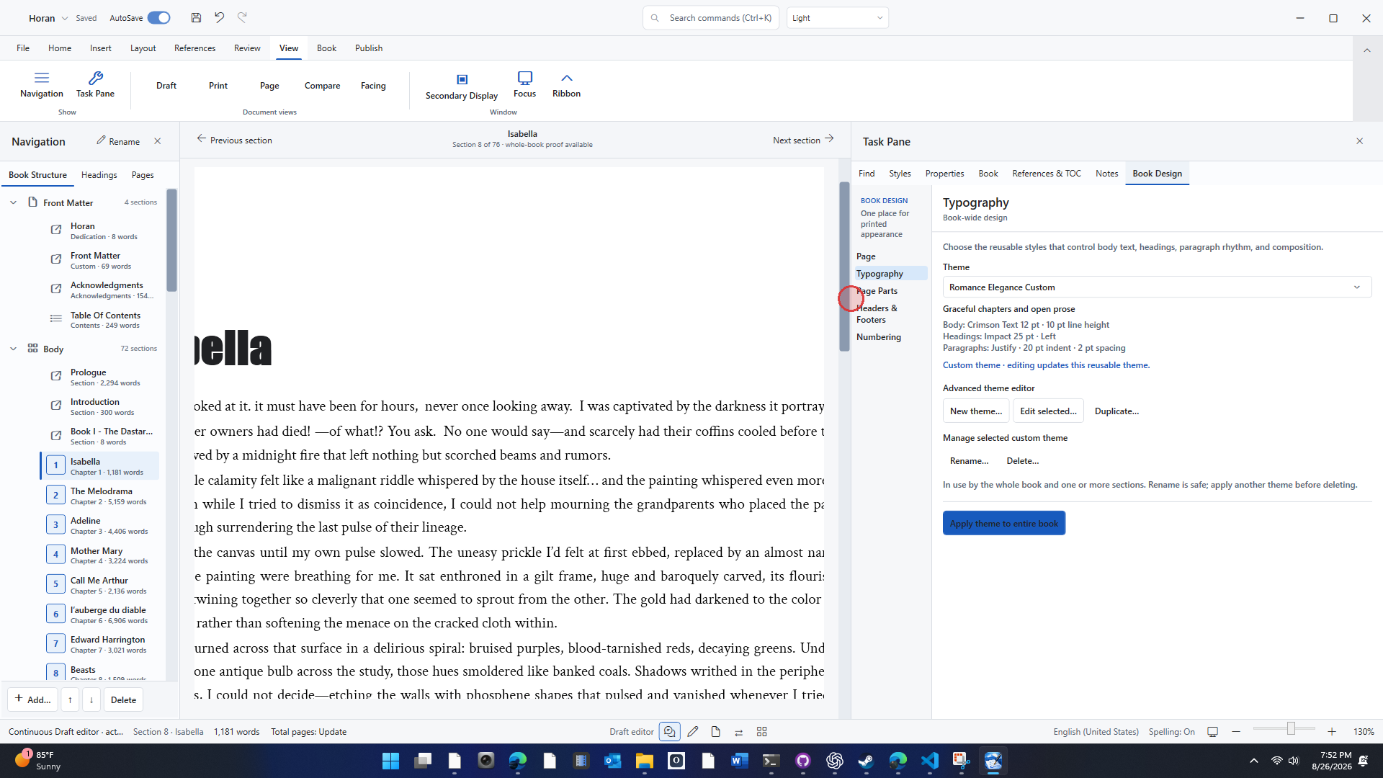
Task: Open Visual Studio Code from taskbar
Action: (929, 761)
